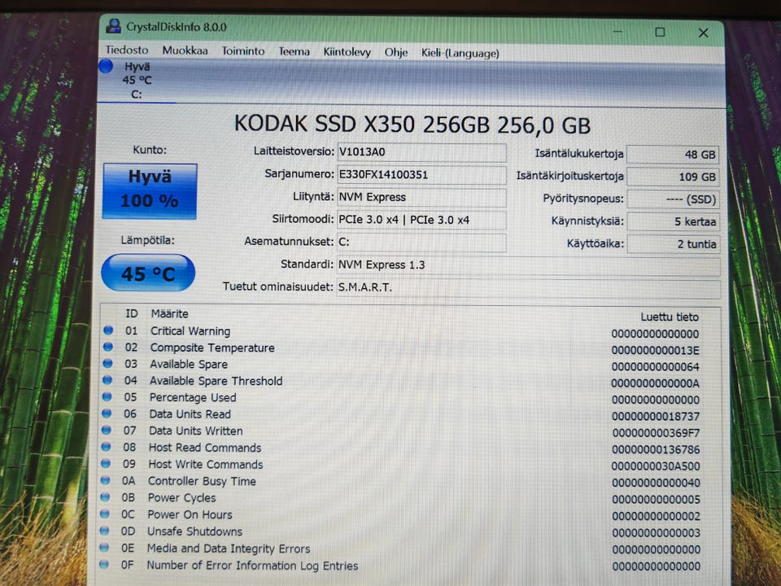Select the Power Cycles attribute text
Image resolution: width=781 pixels, height=586 pixels.
pyautogui.click(x=181, y=498)
